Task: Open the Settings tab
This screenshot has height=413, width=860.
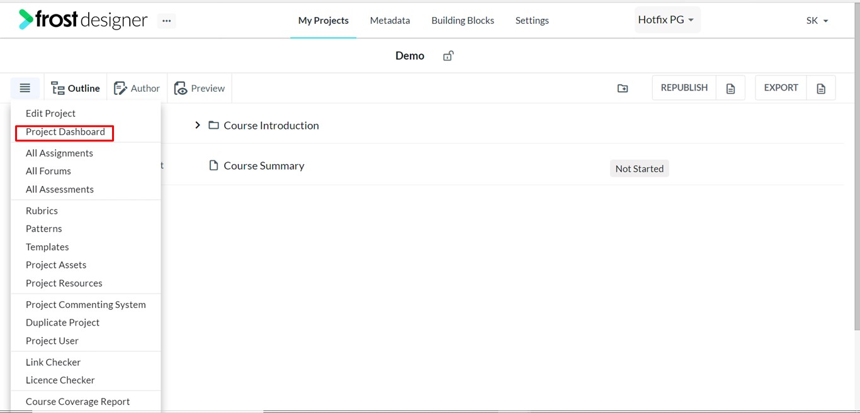Action: click(532, 21)
